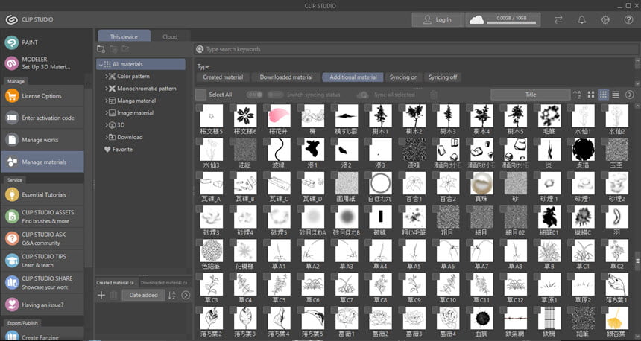641x341 pixels.
Task: Expand the 3D folder arrow
Action: (x=107, y=125)
